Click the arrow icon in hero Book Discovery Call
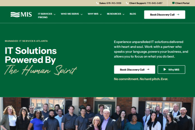This screenshot has width=195, height=130. tap(148, 69)
